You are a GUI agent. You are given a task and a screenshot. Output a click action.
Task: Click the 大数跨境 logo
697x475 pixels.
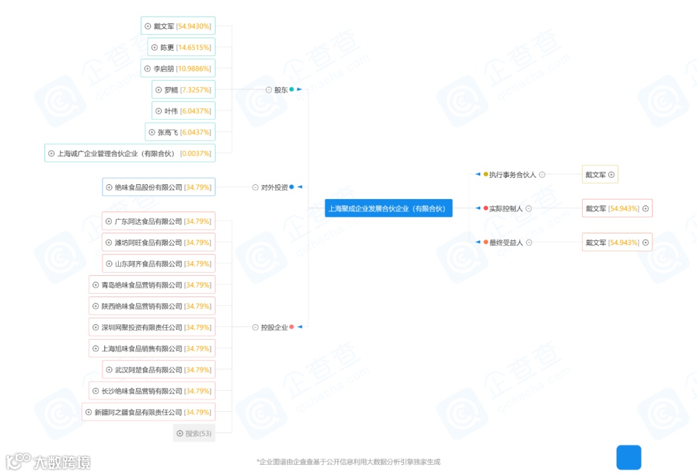tap(48, 461)
